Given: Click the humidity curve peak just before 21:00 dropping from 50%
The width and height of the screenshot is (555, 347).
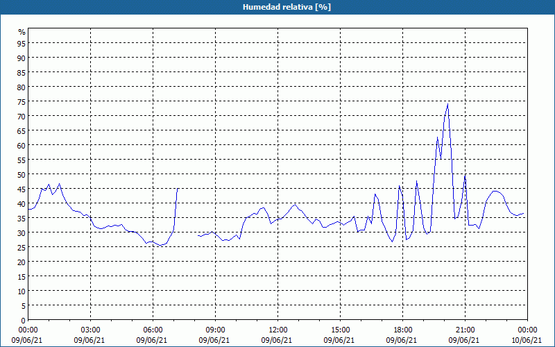Looking at the screenshot, I should [x=465, y=175].
